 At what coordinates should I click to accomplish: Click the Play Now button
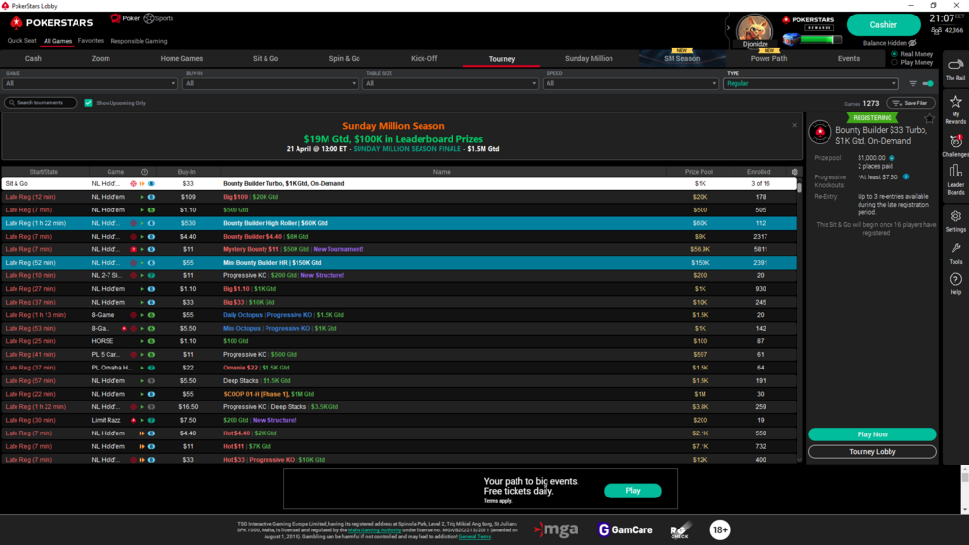872,434
